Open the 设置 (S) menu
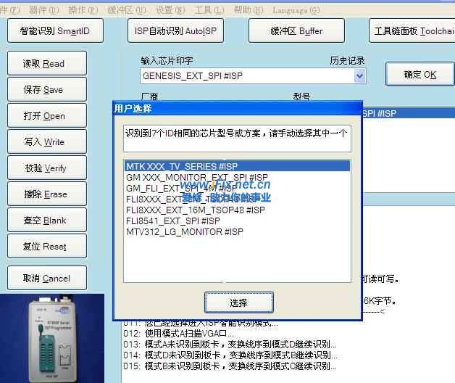The height and width of the screenshot is (383, 455). click(x=170, y=10)
